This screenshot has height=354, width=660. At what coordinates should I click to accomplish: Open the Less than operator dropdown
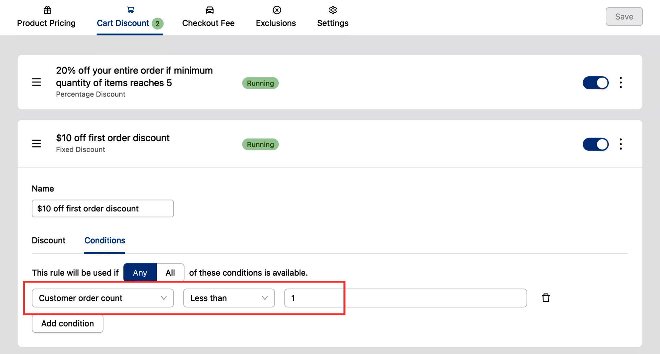point(229,298)
